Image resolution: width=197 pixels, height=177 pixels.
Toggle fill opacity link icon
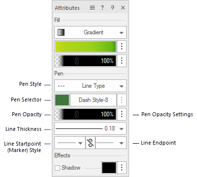tap(77, 61)
